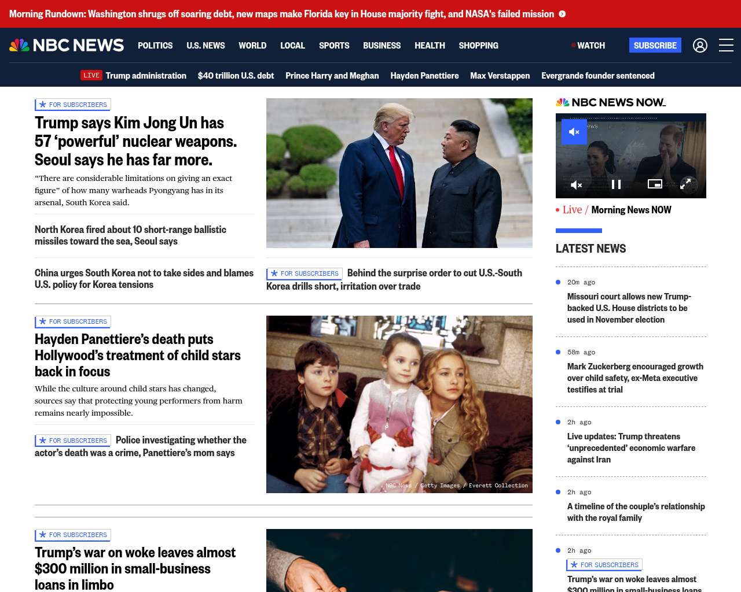Expand the live video to fullscreen

[x=685, y=184]
